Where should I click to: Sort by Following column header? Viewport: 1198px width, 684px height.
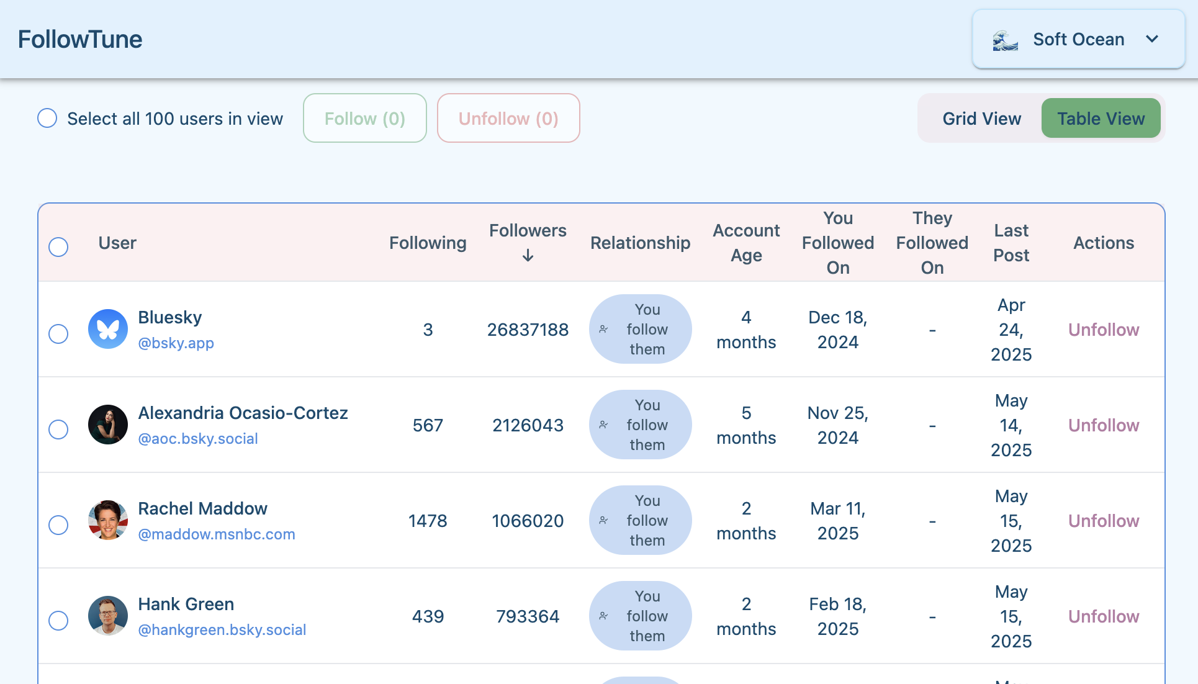[x=428, y=243]
